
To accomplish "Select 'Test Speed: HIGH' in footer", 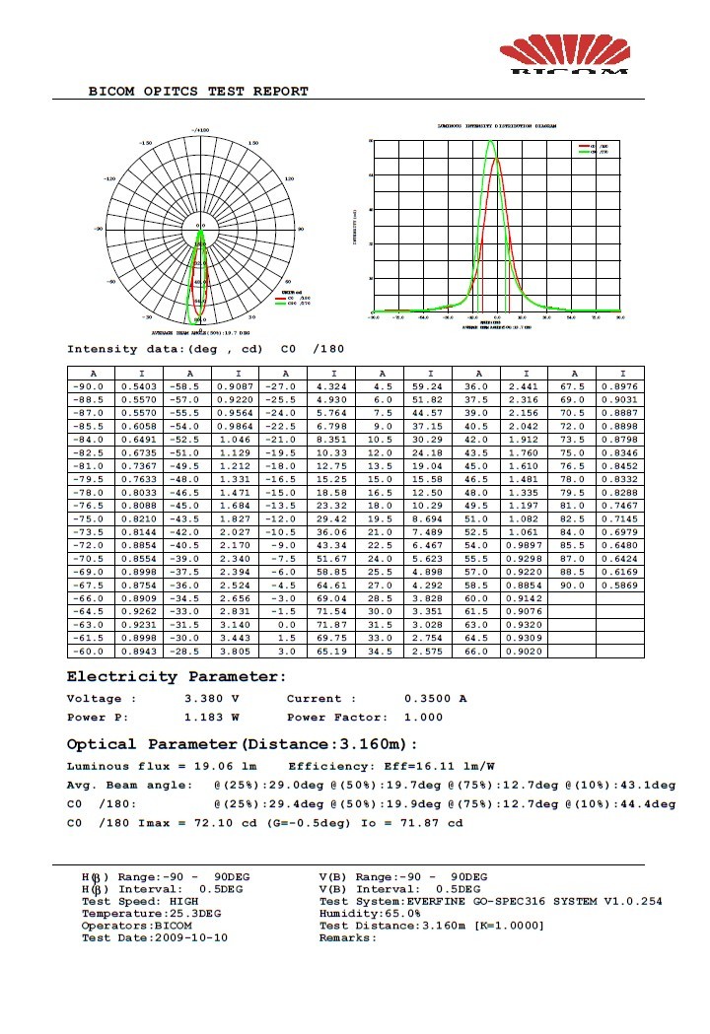I will 140,902.
